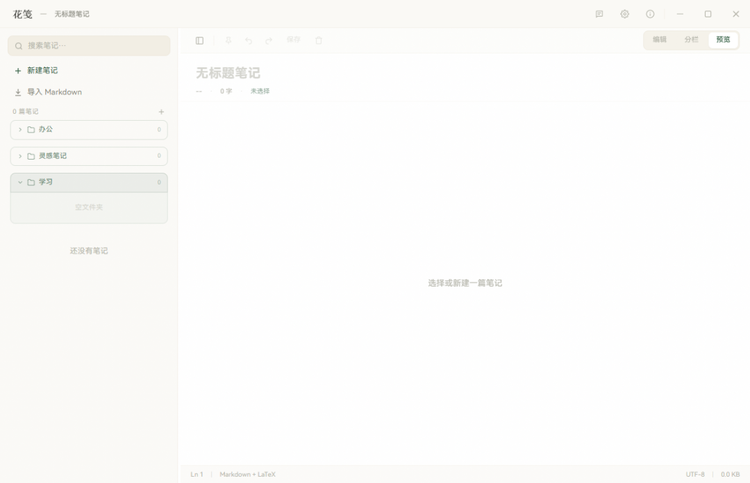Collapse the 学习 folder chevron
Screen dimensions: 750x483
point(20,183)
